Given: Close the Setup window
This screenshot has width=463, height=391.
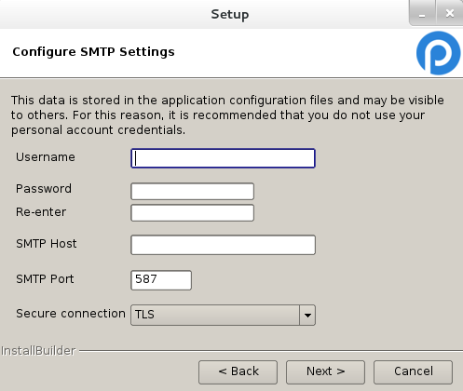Looking at the screenshot, I should (x=450, y=13).
